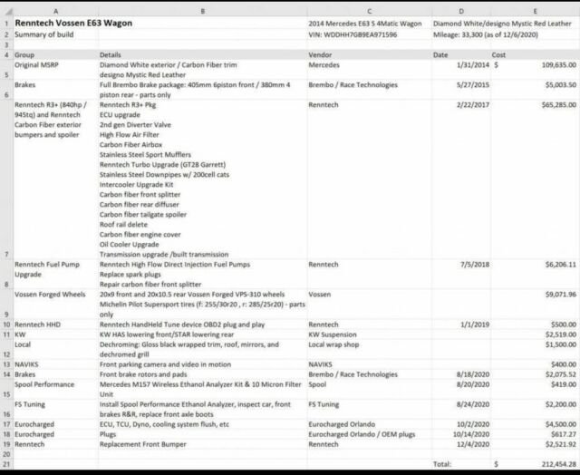Click cost cell $65,285.00
The width and height of the screenshot is (580, 475).
pos(536,179)
